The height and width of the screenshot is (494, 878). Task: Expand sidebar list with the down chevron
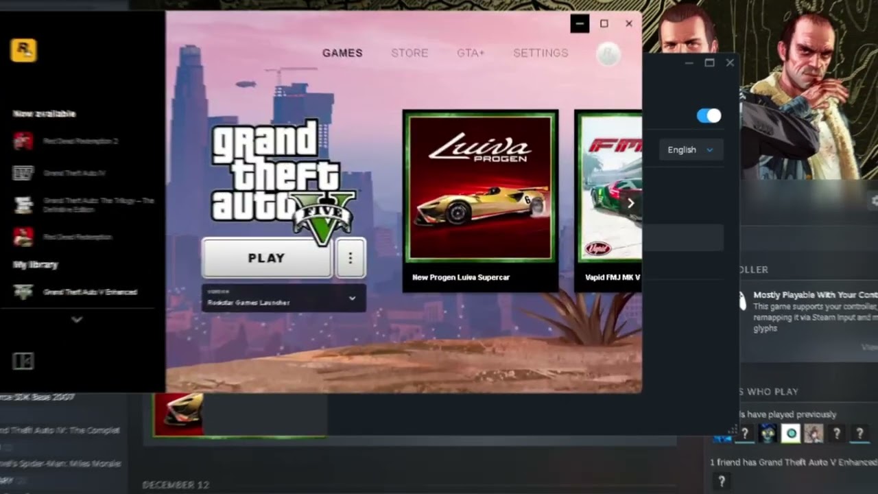[x=77, y=320]
